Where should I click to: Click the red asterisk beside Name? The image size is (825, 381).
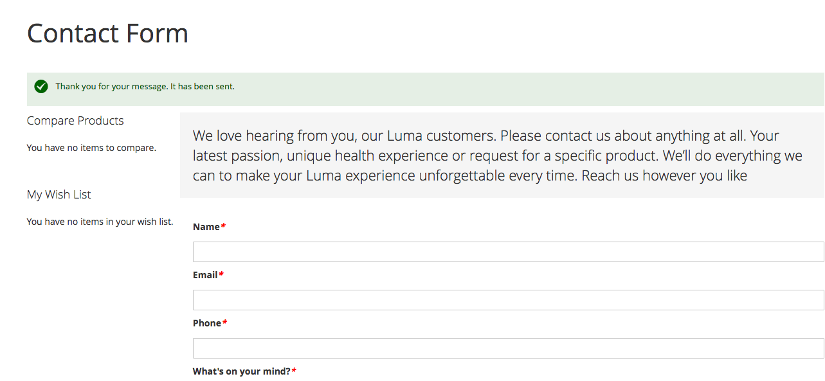(223, 226)
